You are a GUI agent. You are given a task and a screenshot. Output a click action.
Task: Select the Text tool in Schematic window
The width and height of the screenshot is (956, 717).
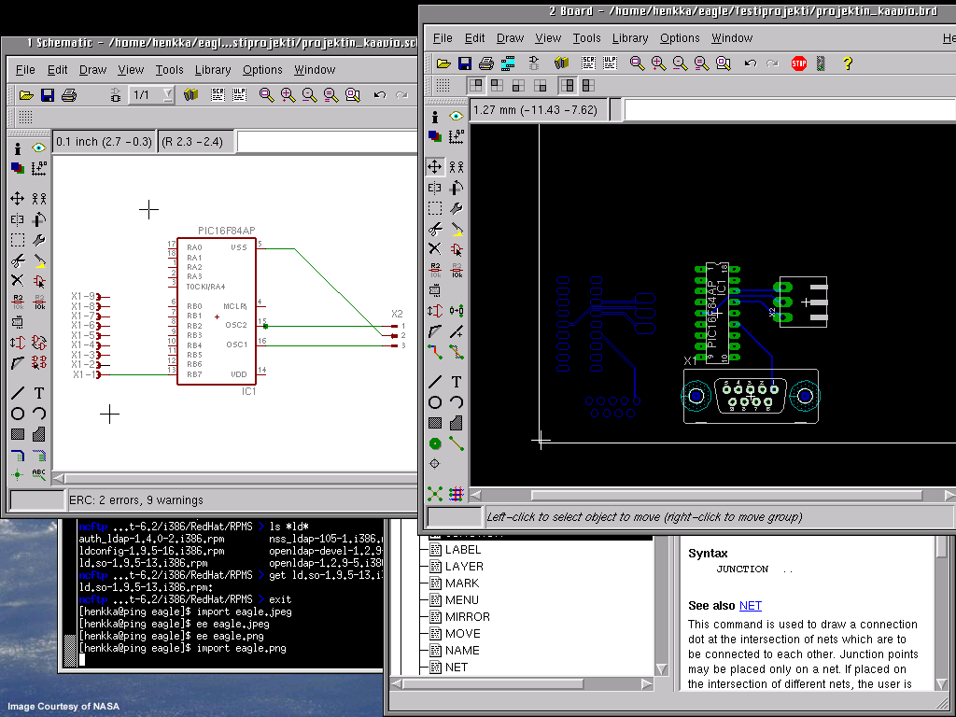(x=39, y=393)
